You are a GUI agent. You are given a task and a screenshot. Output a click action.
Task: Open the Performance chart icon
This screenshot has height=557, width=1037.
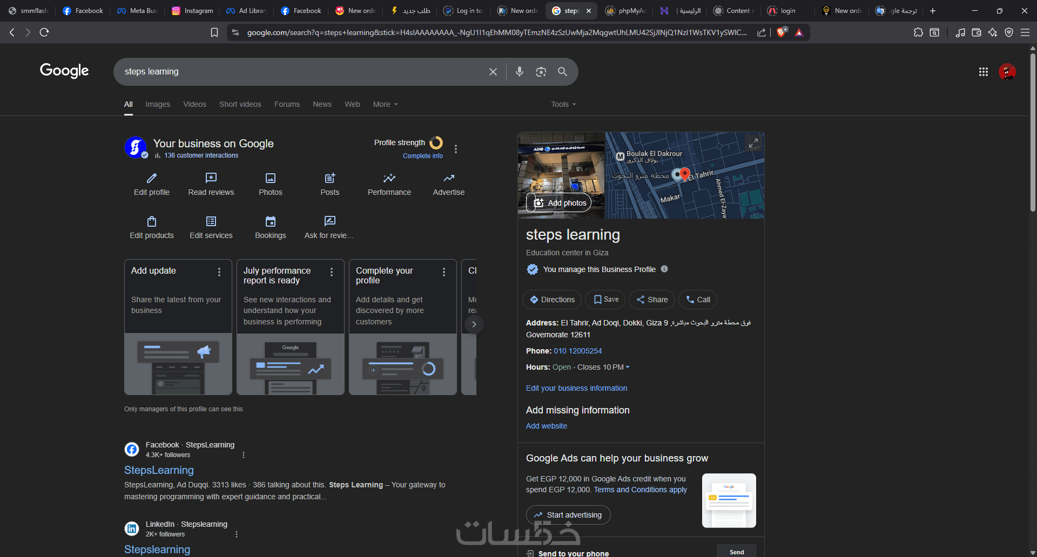click(389, 178)
